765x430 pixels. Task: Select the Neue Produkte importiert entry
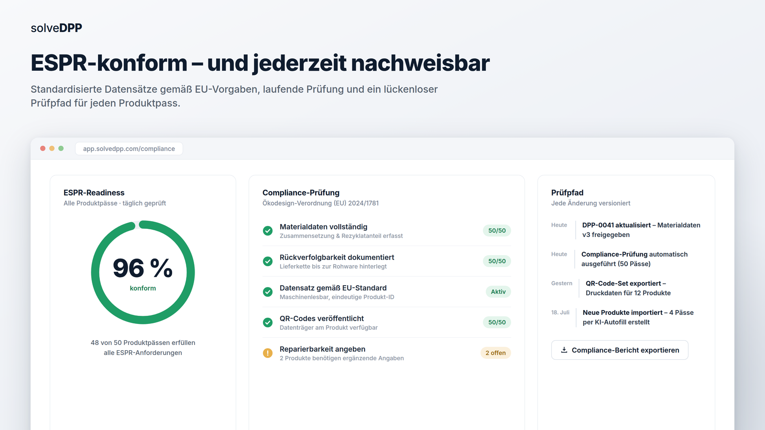pos(626,317)
